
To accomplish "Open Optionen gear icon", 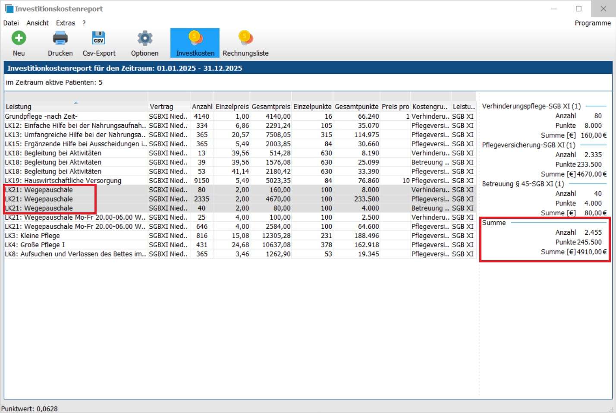I will pyautogui.click(x=145, y=38).
